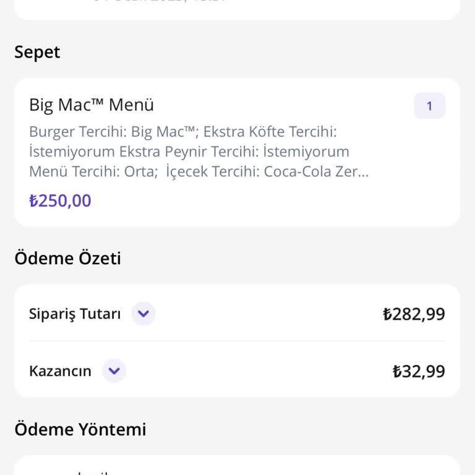The height and width of the screenshot is (475, 475).
Task: Open the Big Mac™ Menü item title
Action: [92, 105]
